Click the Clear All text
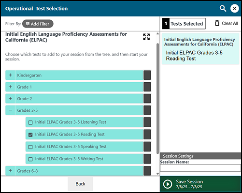Viewport: 242px width, 193px height. click(230, 23)
